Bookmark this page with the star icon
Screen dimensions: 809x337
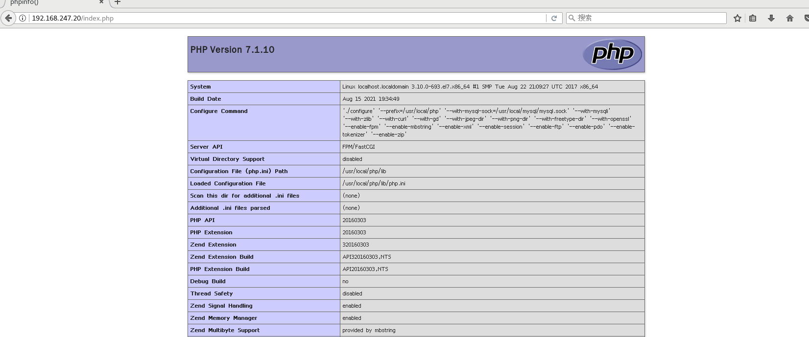[x=738, y=18]
